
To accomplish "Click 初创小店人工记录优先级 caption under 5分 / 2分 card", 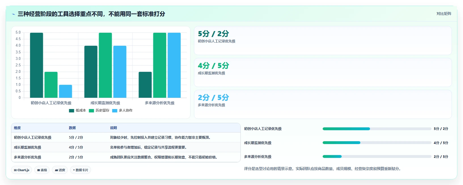I will point(217,41).
